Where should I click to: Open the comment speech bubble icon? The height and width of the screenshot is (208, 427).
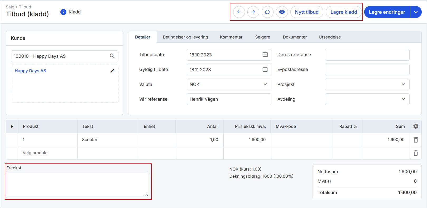(x=267, y=12)
